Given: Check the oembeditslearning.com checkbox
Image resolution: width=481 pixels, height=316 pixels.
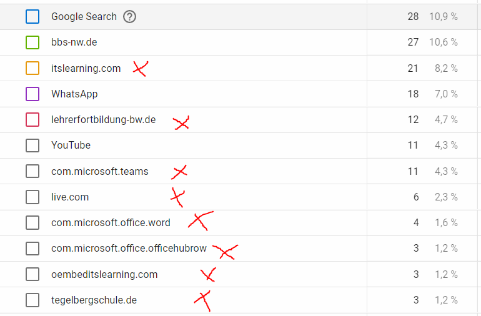Looking at the screenshot, I should [32, 274].
